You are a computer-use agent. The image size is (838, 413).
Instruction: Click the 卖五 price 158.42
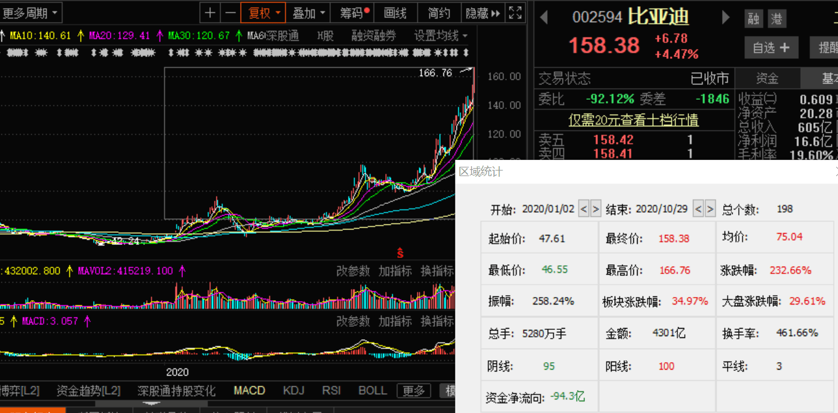point(613,140)
